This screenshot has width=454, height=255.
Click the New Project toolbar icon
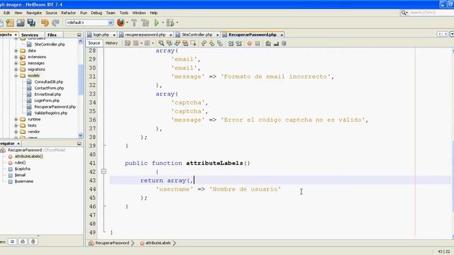click(x=10, y=23)
